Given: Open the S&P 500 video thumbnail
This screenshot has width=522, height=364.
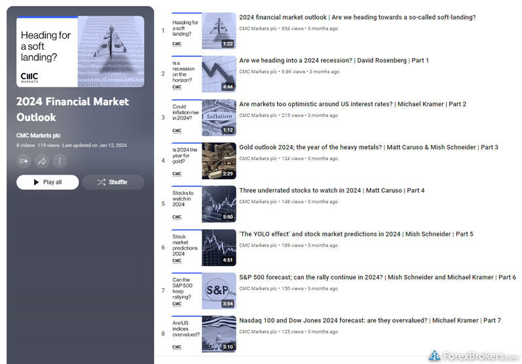Looking at the screenshot, I should (x=203, y=291).
